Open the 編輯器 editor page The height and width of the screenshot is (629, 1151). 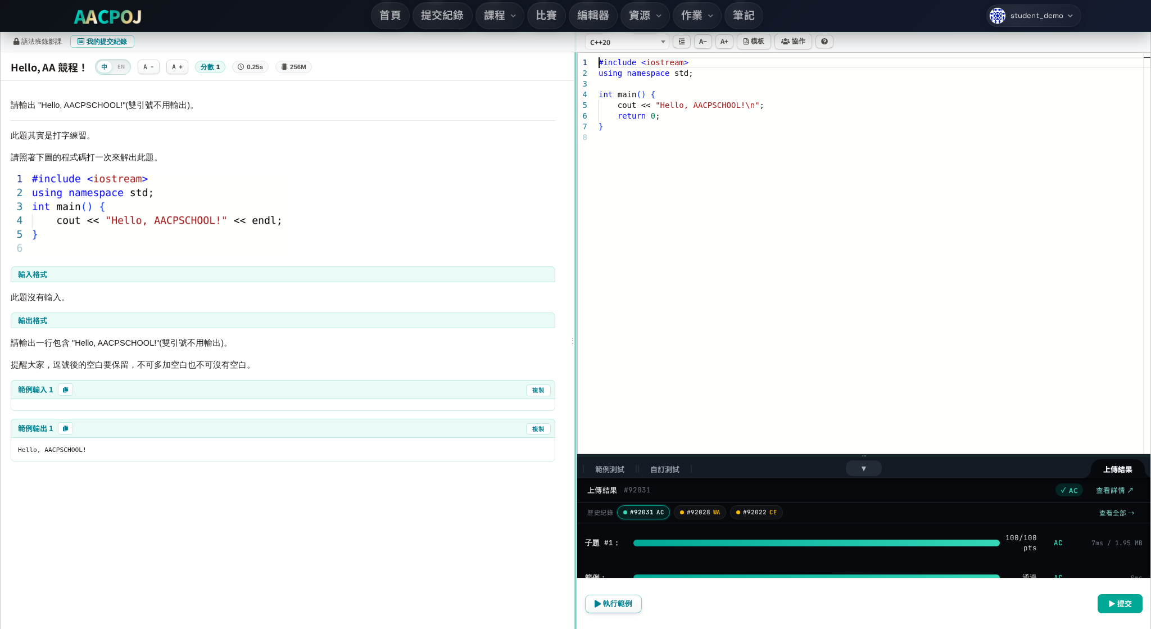(593, 15)
